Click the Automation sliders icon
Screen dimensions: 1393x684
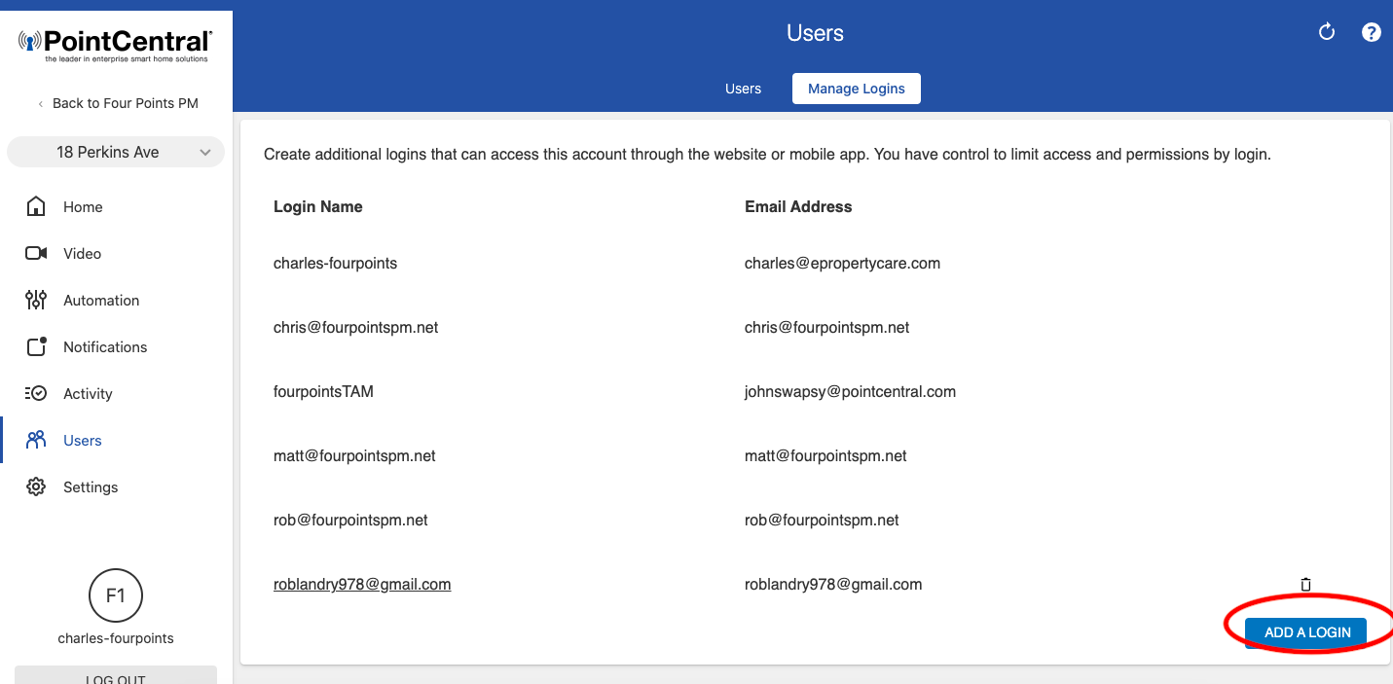[36, 300]
